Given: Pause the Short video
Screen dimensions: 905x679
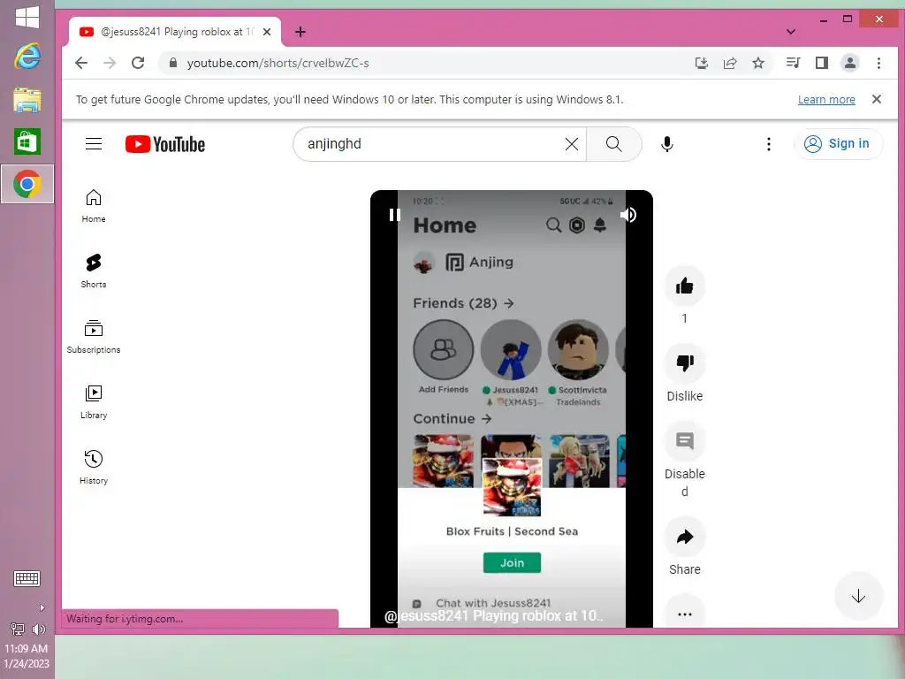Looking at the screenshot, I should (395, 215).
